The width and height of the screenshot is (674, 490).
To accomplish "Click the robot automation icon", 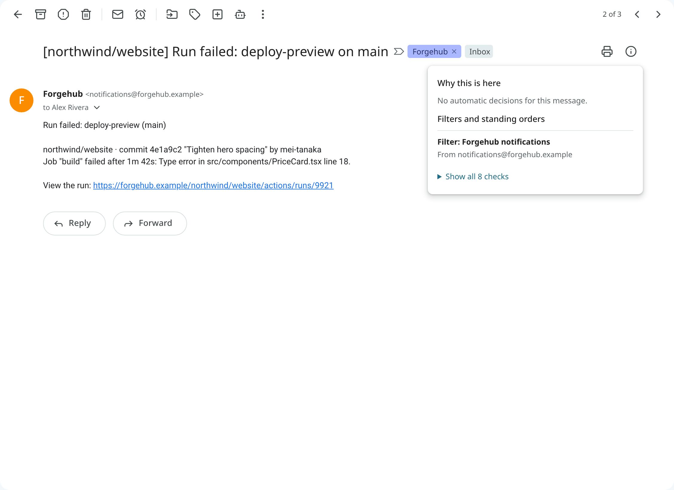I will 240,14.
